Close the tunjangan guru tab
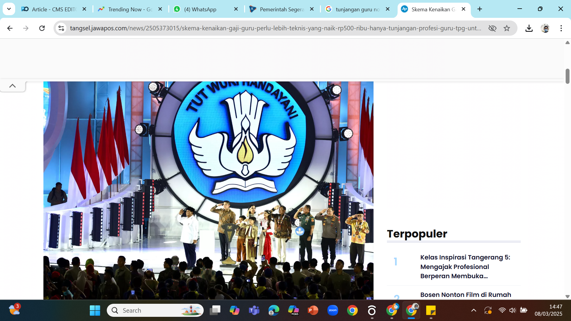 pyautogui.click(x=388, y=9)
